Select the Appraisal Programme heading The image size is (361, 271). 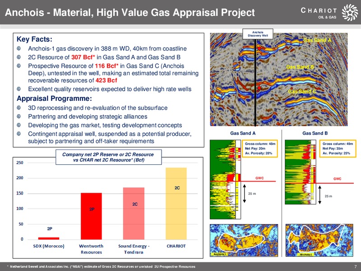[x=54, y=98]
